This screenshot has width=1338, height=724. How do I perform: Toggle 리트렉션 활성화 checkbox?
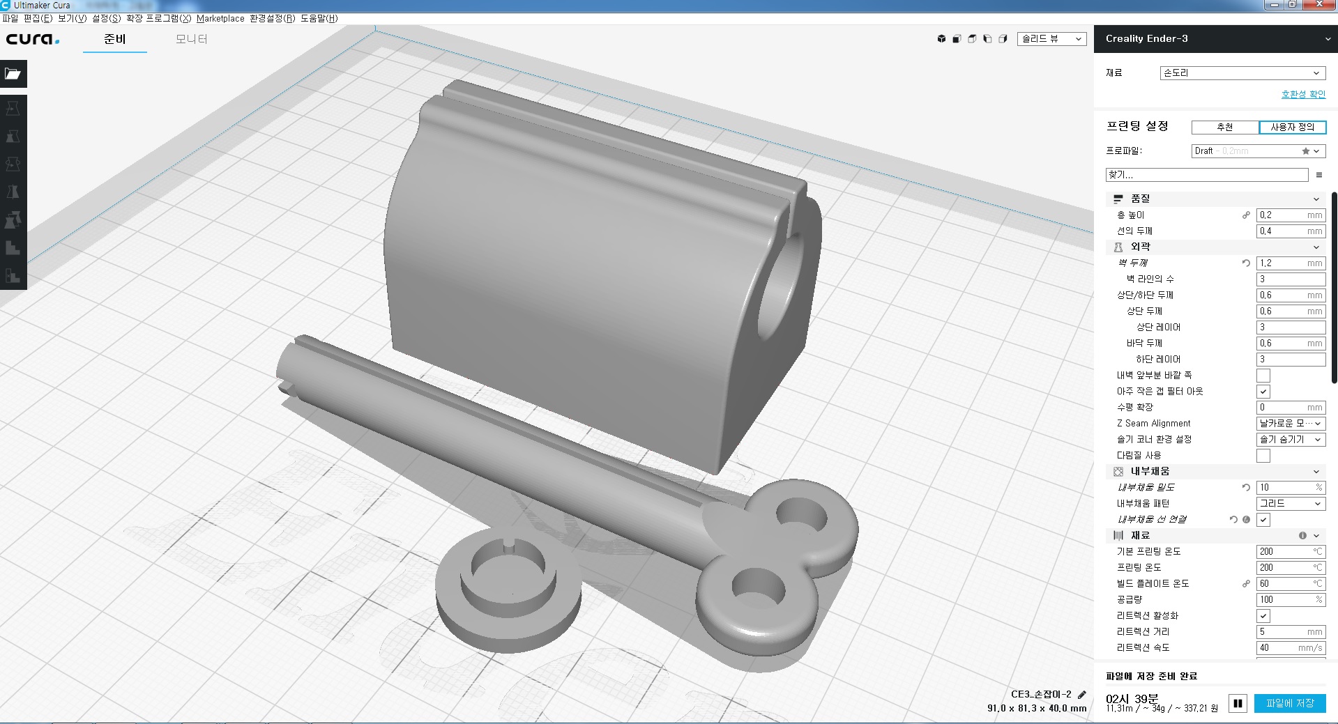[1263, 616]
